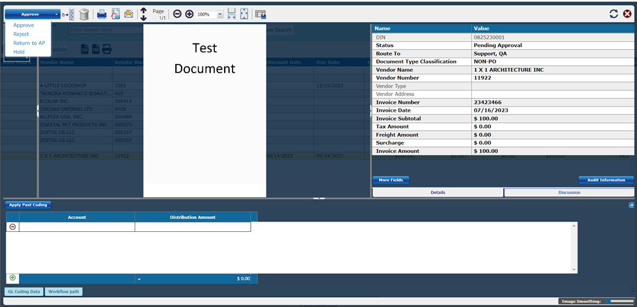Screen dimensions: 637x307
Task: Open the Approve action dropdown
Action: (56, 14)
